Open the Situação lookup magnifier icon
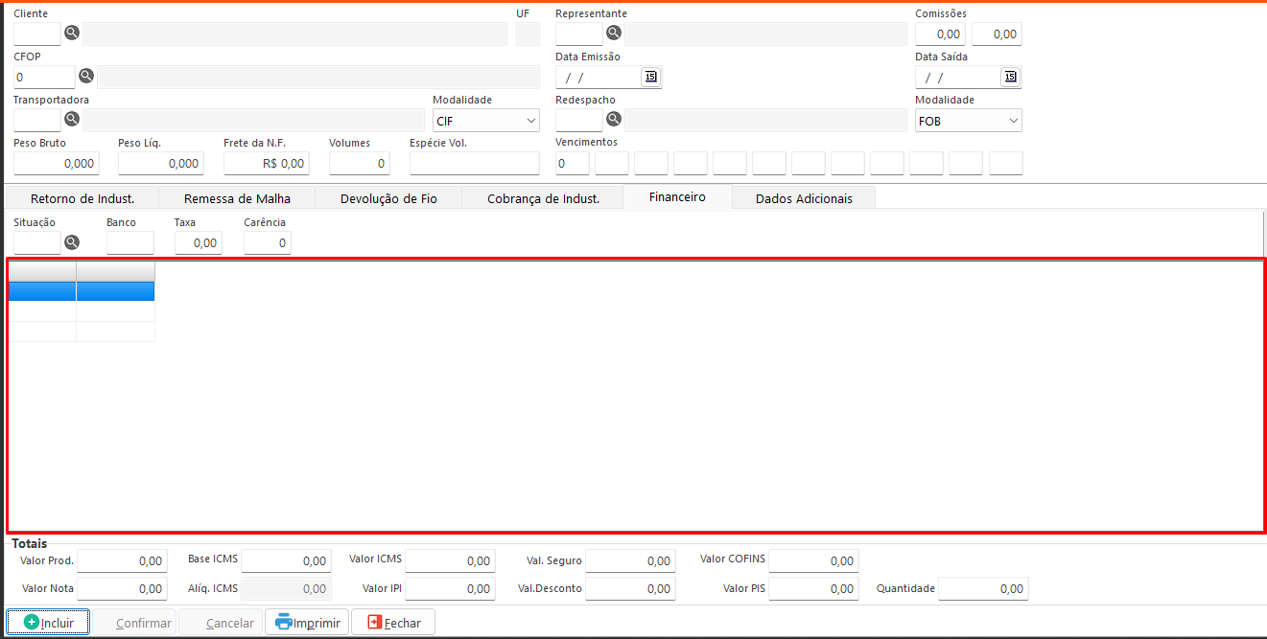 click(72, 242)
